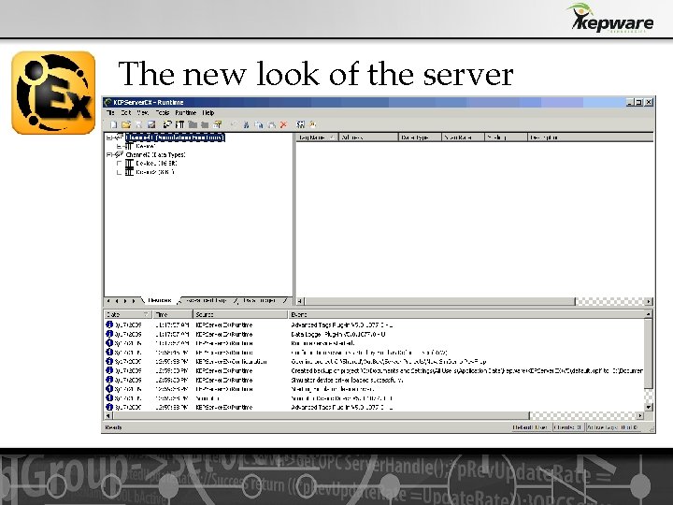Click the Time column header in log

[173, 314]
